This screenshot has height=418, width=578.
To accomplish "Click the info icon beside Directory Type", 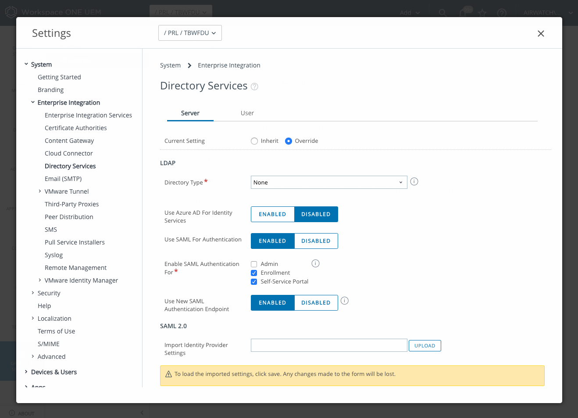I will click(x=414, y=181).
